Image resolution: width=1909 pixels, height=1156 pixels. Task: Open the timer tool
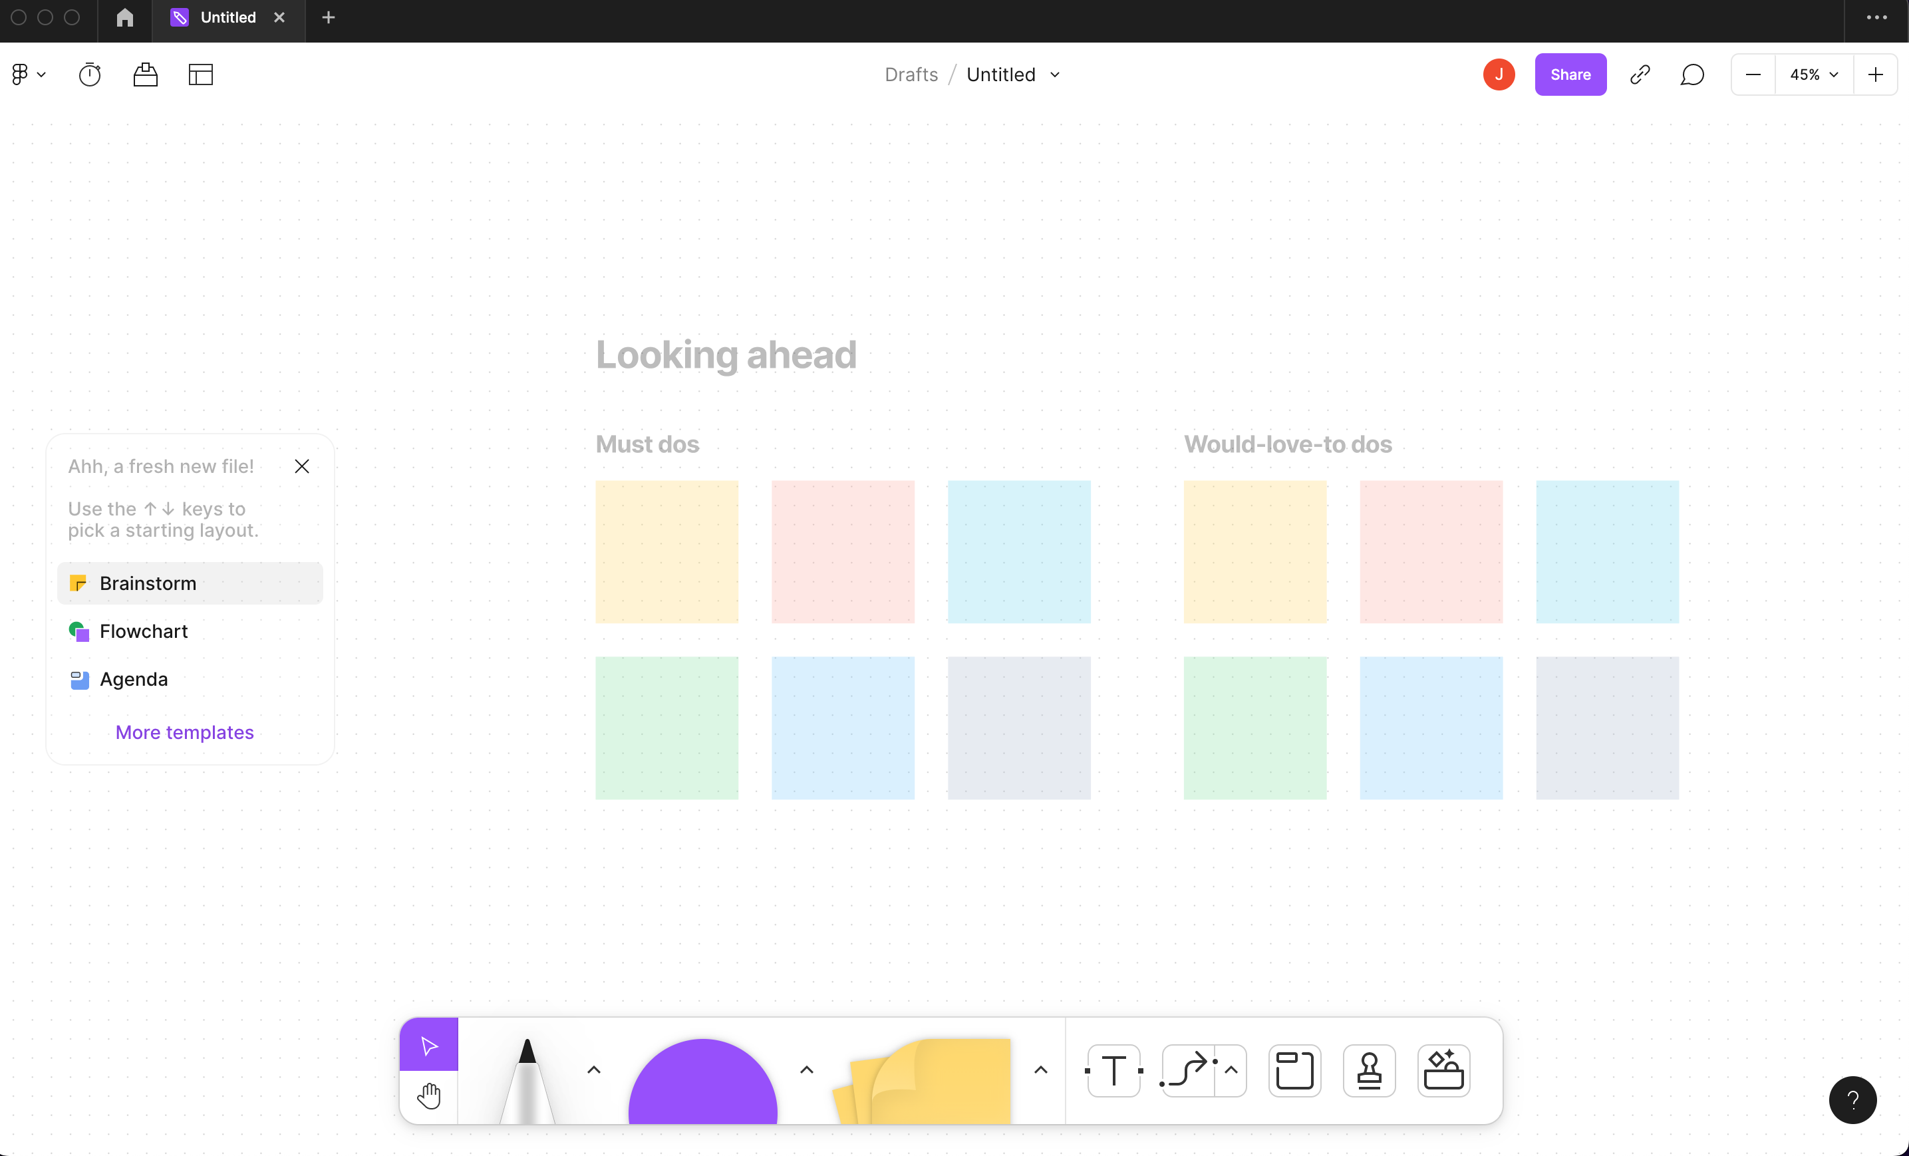90,74
